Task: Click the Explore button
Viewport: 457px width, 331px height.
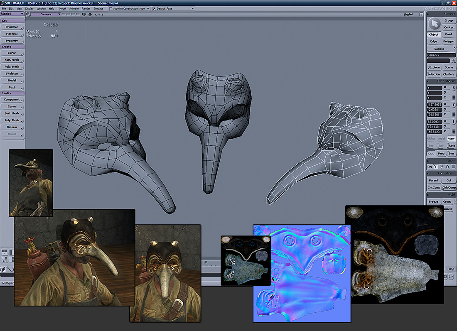Action: 434,67
